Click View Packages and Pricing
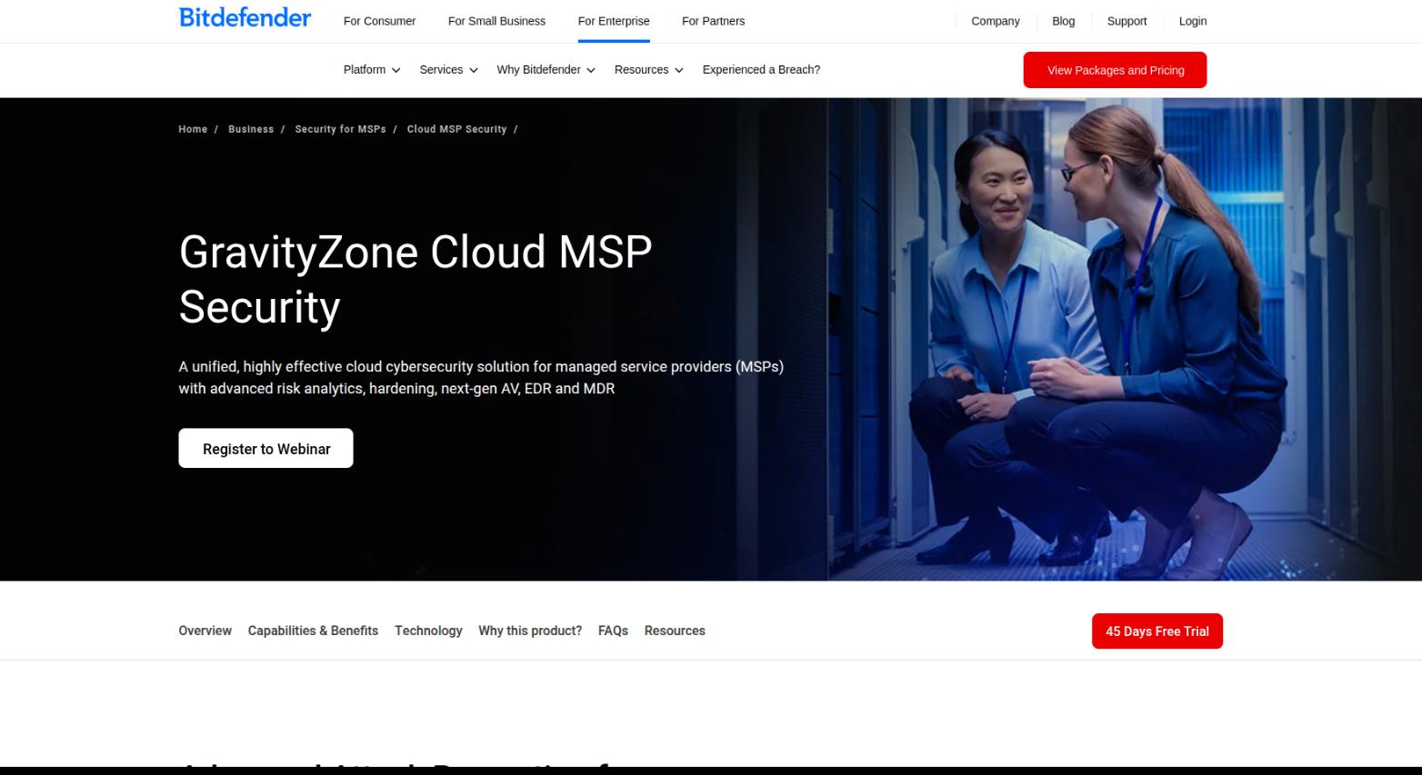Image resolution: width=1422 pixels, height=775 pixels. coord(1115,69)
